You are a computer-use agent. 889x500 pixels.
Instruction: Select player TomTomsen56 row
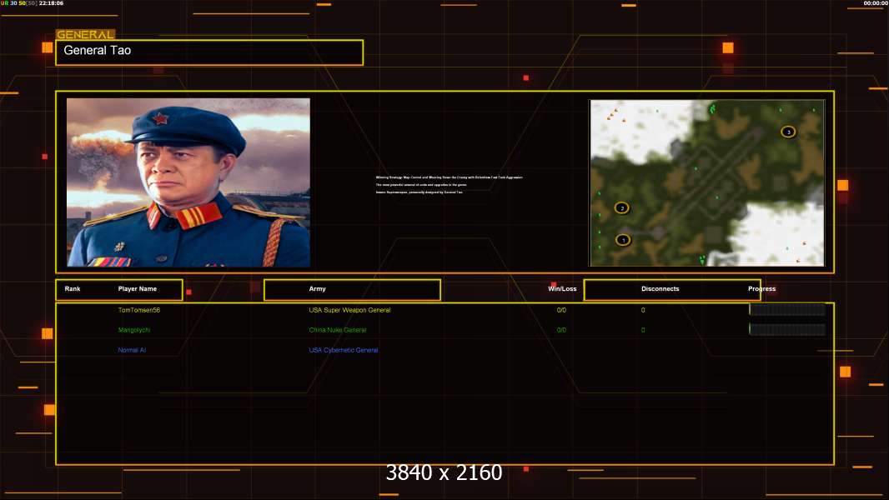(444, 310)
